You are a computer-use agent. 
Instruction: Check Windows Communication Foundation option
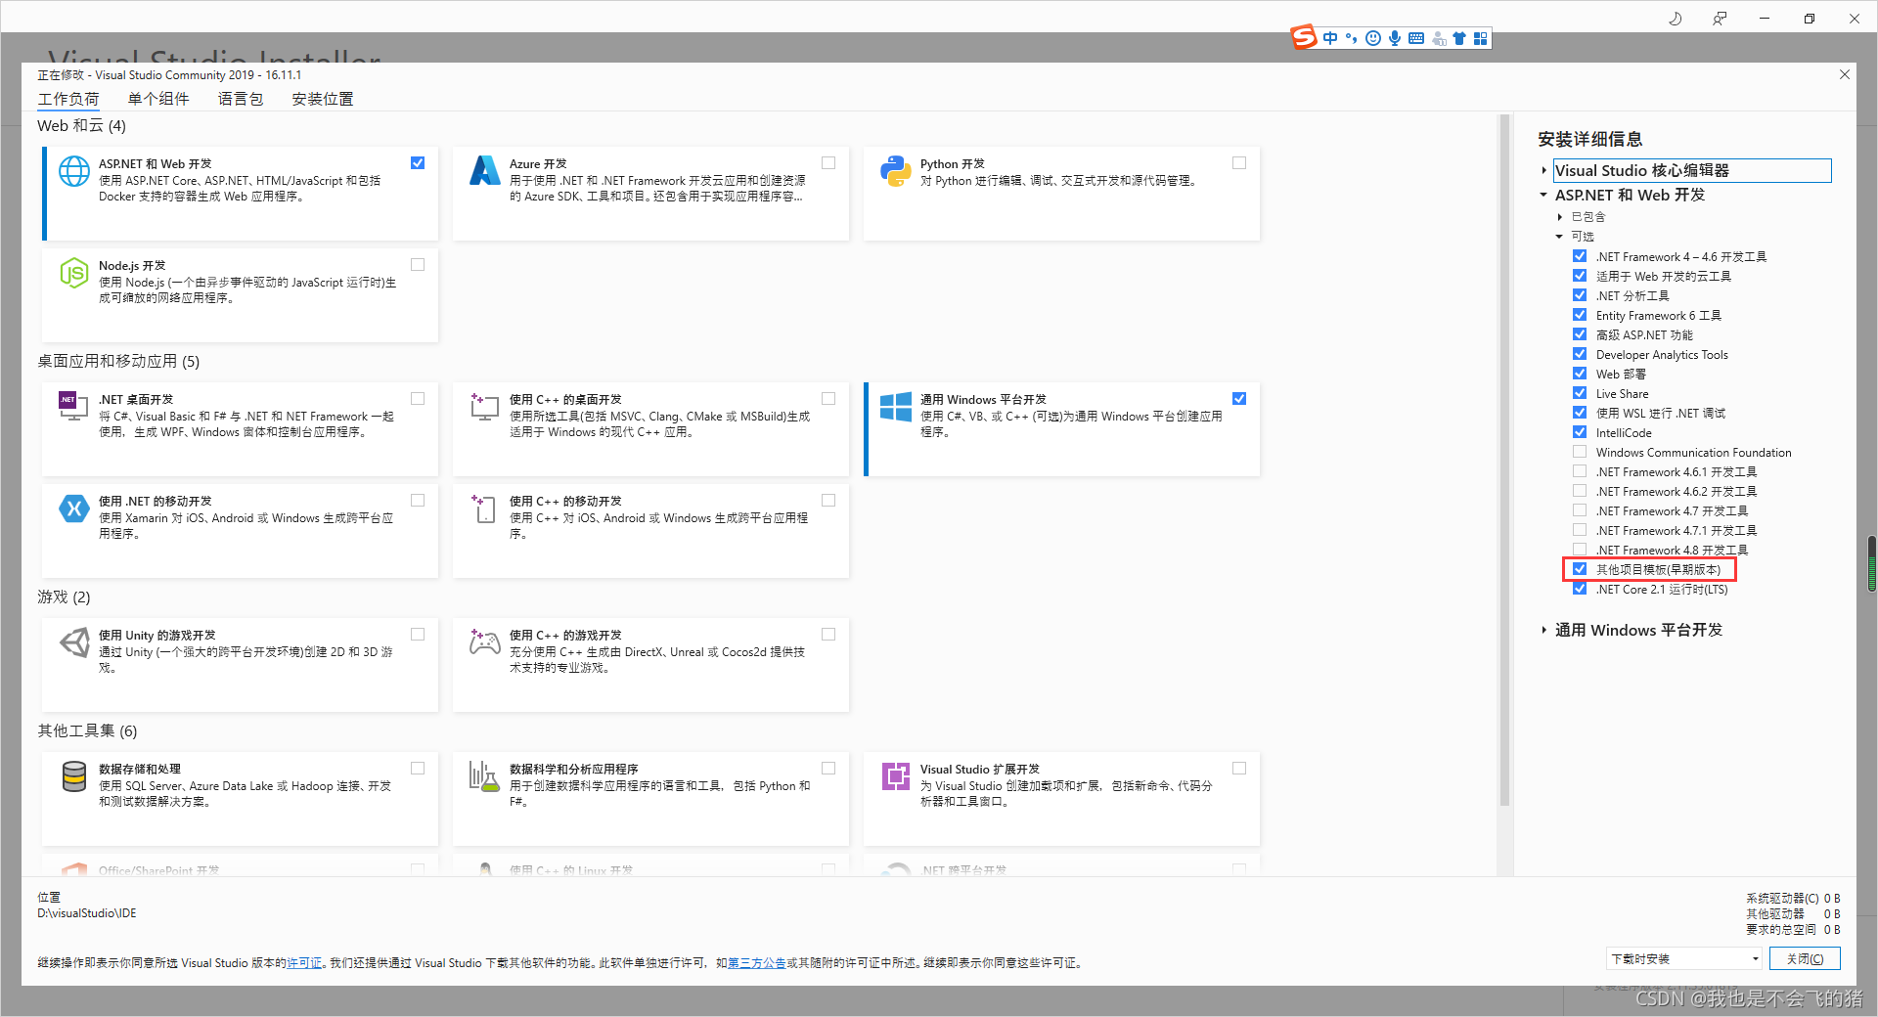[1580, 452]
